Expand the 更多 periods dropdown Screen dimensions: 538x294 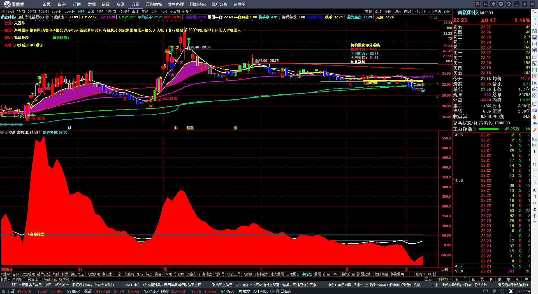(187, 11)
